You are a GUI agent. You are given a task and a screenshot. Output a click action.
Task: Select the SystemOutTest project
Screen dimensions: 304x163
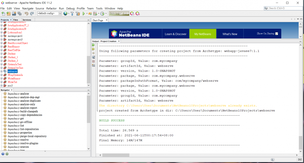(x=15, y=68)
